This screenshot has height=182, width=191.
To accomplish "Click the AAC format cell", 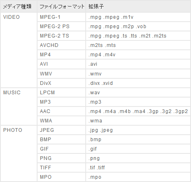I will tap(62, 111).
